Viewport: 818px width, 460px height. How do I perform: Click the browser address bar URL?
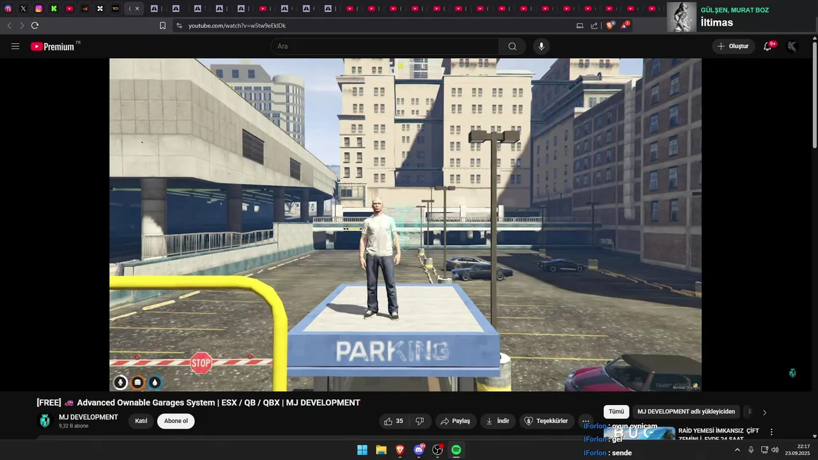pyautogui.click(x=237, y=26)
